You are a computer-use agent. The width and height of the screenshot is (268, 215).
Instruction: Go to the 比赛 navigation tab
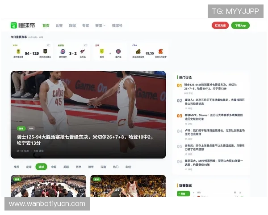[x=59, y=26]
